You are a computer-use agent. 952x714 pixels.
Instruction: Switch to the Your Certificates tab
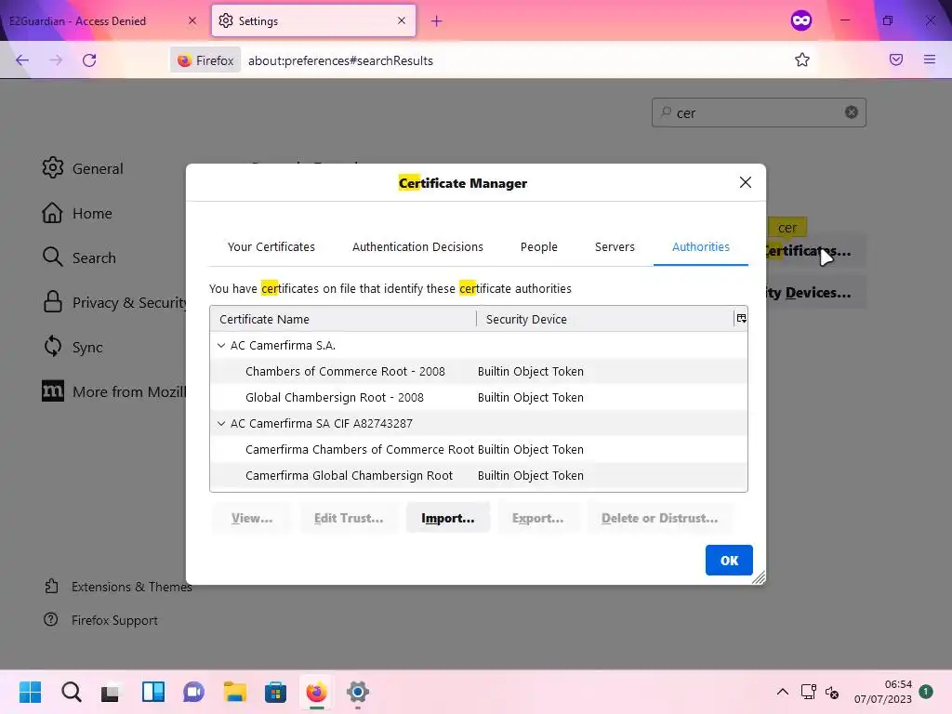pos(271,247)
